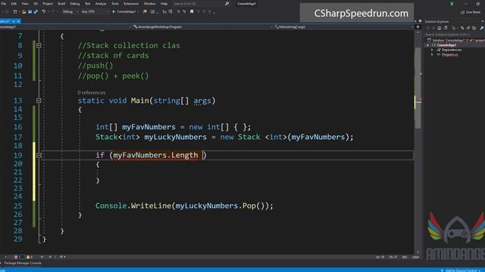Click the Pending Changes Filter icon in Solution Explorer
The height and width of the screenshot is (272, 485).
(454, 28)
